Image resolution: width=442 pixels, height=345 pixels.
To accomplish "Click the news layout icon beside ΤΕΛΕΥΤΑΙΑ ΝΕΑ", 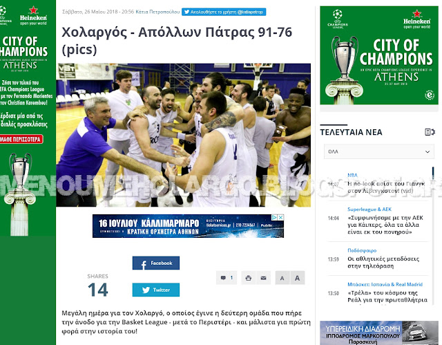I will click(x=430, y=132).
